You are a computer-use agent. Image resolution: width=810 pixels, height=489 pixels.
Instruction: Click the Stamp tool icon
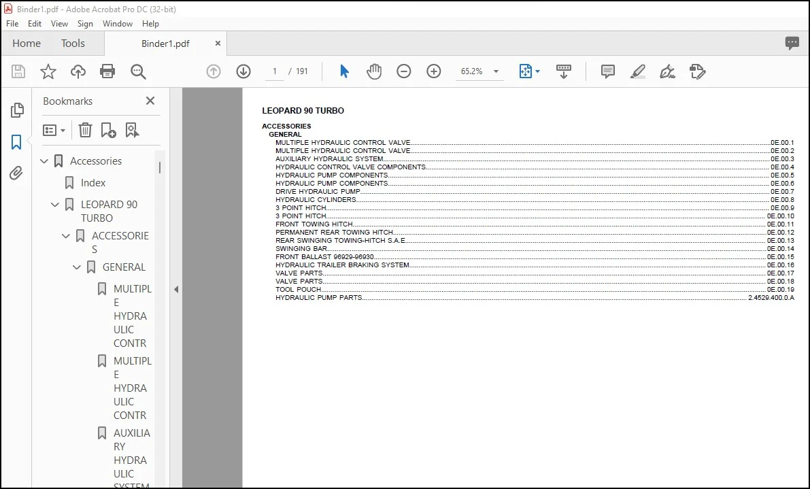click(697, 71)
